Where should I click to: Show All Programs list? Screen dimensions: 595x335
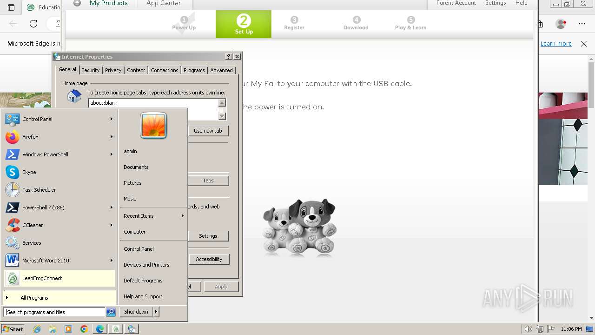(x=59, y=298)
